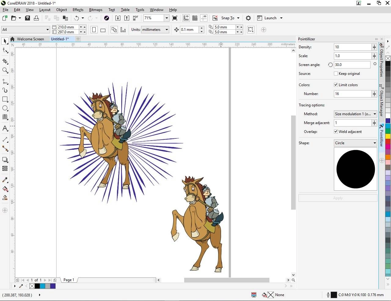Open the tracing Method dropdown
The image size is (391, 301).
[356, 114]
